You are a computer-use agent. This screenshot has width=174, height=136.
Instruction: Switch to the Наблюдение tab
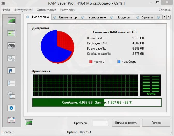[x=38, y=17]
